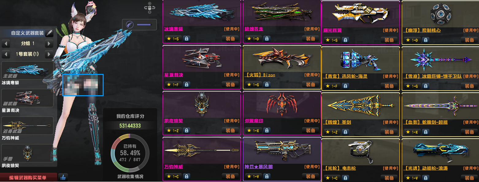Viewport: 479px width, 182px height.
Task: Go to next group with 分组 right arrow
Action: coord(49,44)
